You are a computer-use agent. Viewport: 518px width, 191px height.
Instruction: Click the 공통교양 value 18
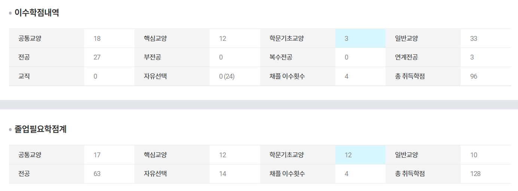[97, 39]
